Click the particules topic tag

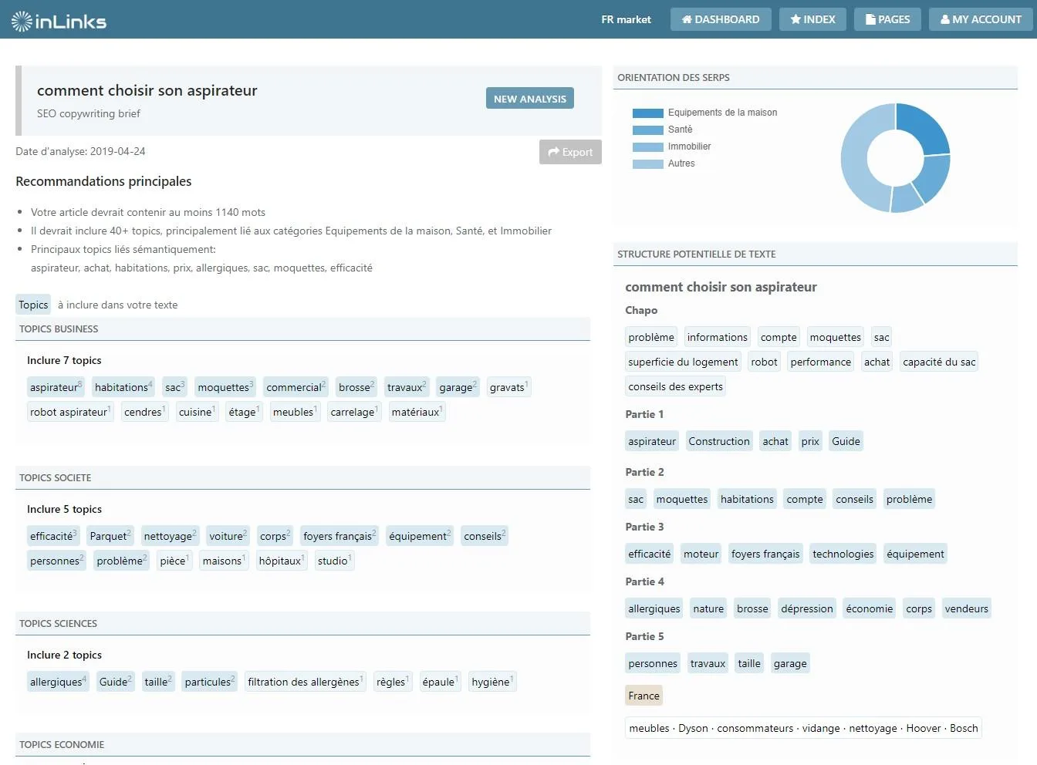pos(210,682)
